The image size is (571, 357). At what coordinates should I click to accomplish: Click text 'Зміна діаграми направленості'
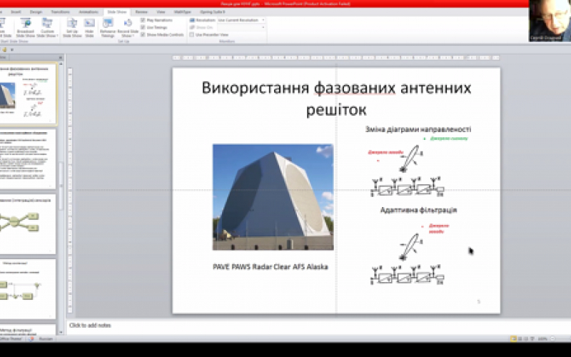418,129
